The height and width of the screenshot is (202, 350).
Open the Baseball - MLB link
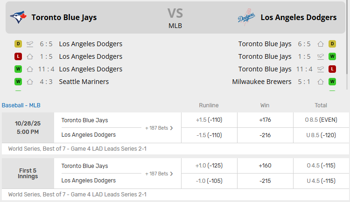click(x=21, y=105)
